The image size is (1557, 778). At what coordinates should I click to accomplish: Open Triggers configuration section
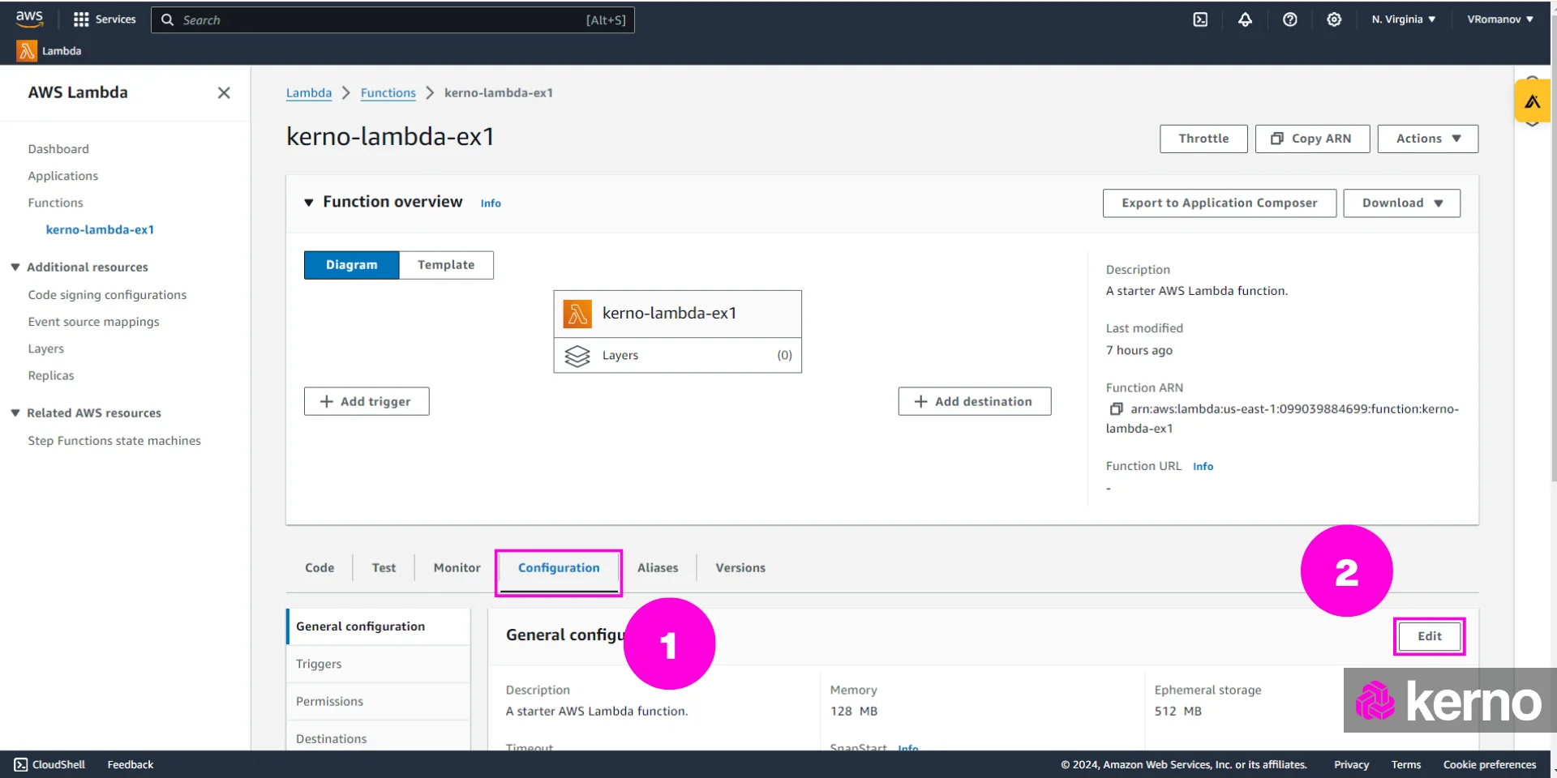point(379,664)
